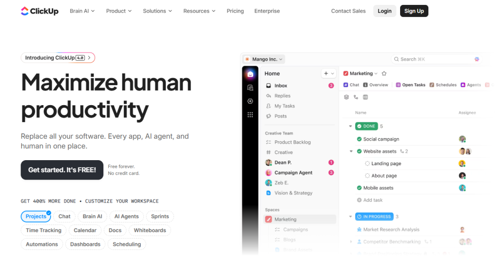Star the Marketing space as favorite
499x277 pixels.
tap(384, 74)
